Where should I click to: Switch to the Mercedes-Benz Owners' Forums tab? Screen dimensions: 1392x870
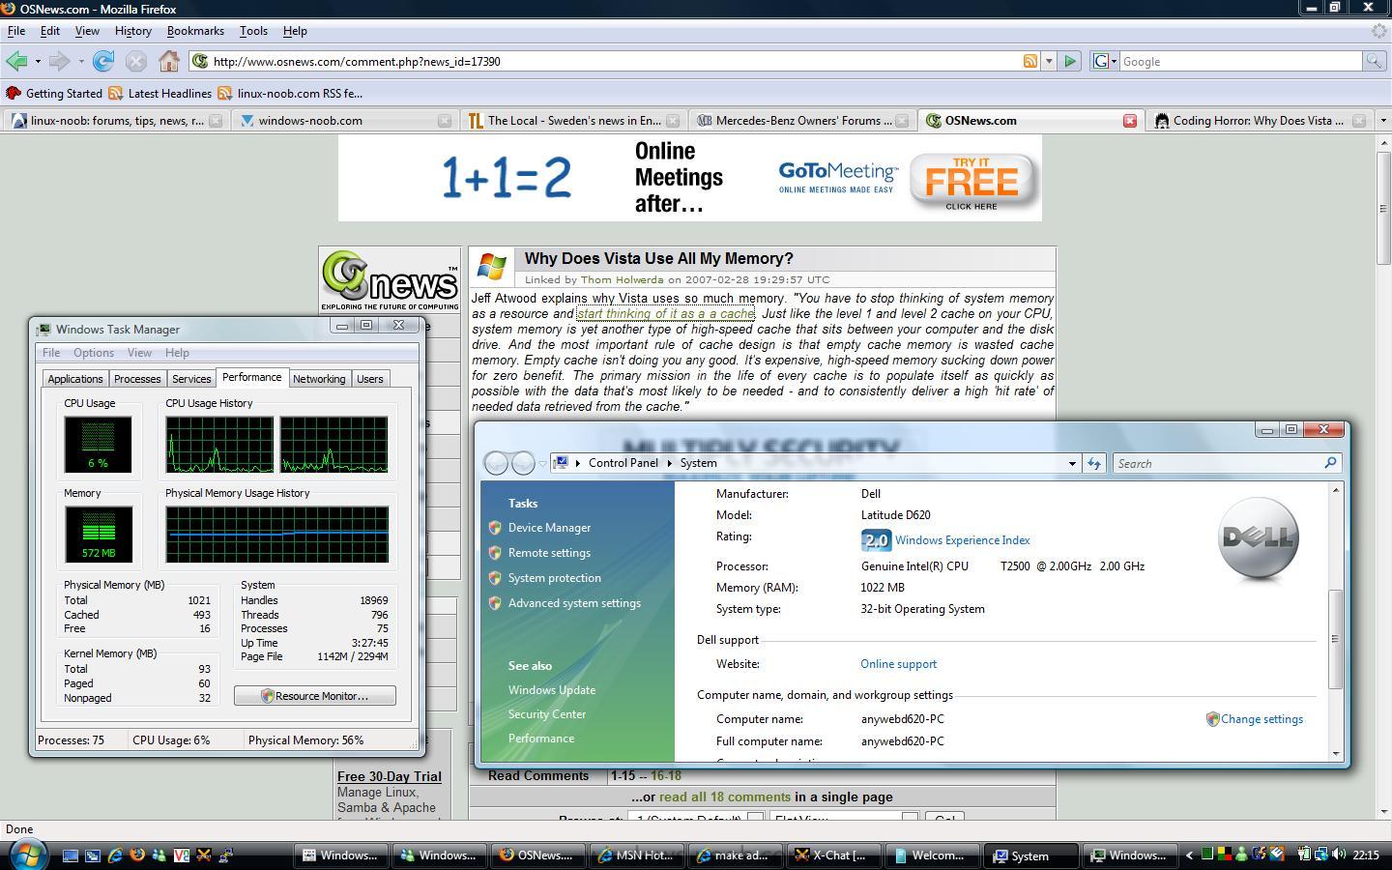point(802,121)
